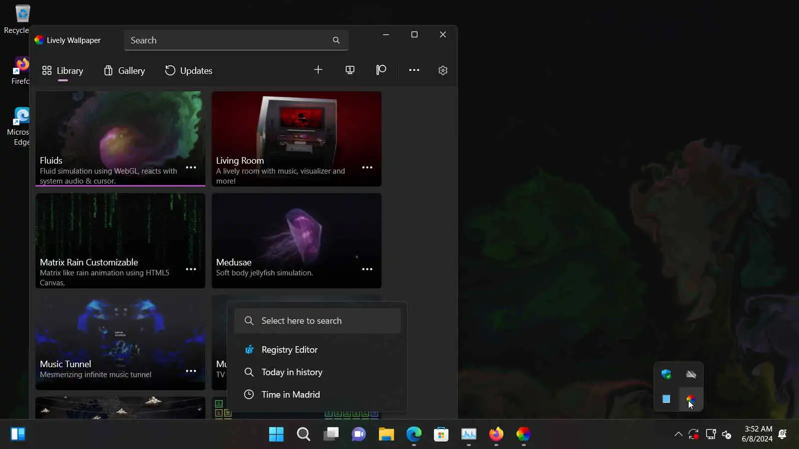Select the Fluids wallpaper thumbnail
This screenshot has height=449, width=799.
[120, 139]
